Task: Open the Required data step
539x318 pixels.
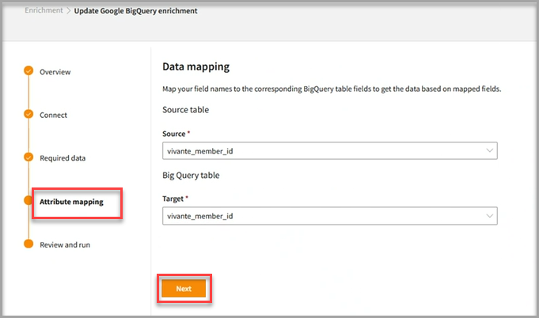Action: (x=63, y=158)
